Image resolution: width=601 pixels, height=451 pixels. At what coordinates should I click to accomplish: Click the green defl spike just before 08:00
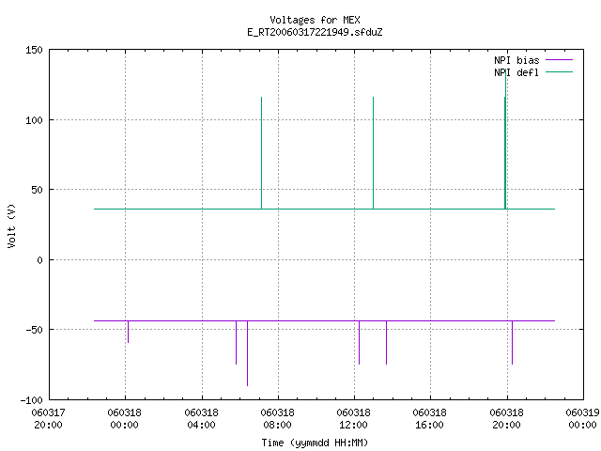pyautogui.click(x=261, y=152)
